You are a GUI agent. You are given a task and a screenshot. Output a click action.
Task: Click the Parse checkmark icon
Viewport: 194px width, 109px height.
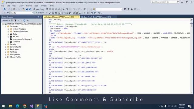coord(50,13)
